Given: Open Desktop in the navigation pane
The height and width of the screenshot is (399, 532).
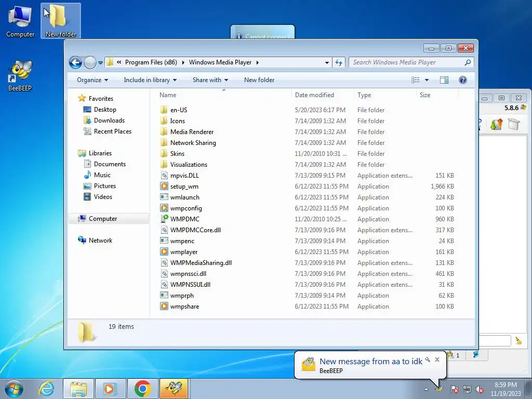Looking at the screenshot, I should [x=105, y=110].
